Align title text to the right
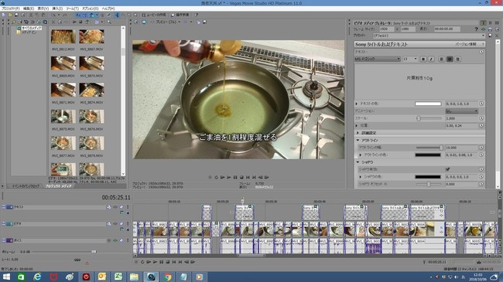This screenshot has width=503, height=282. coord(458,59)
